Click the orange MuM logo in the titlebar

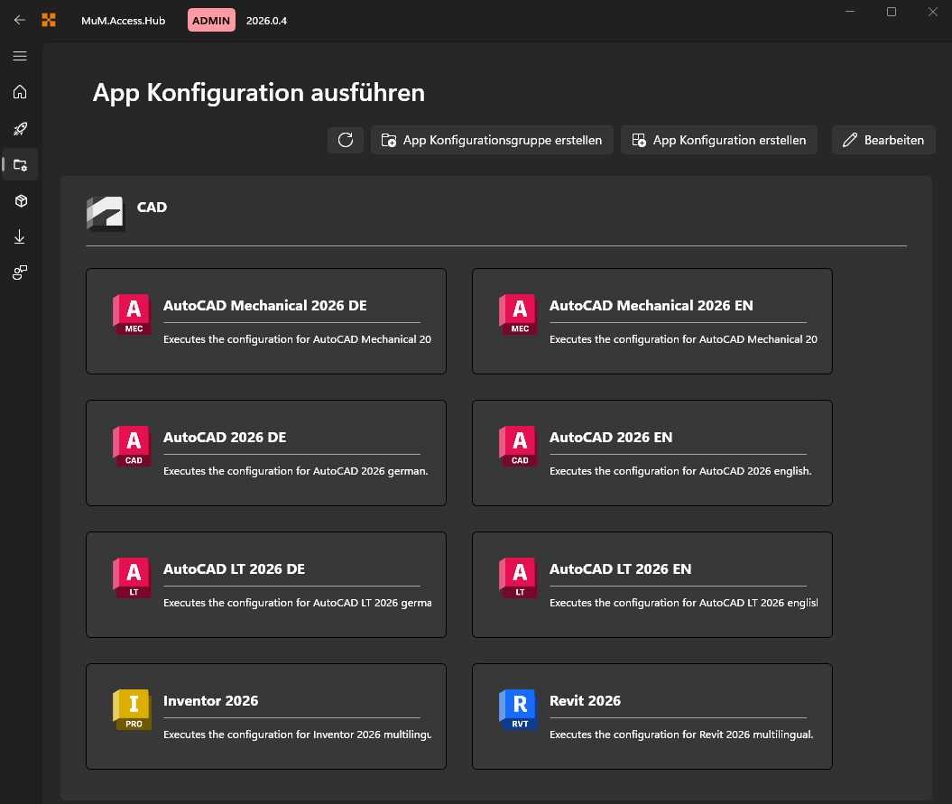pyautogui.click(x=49, y=19)
